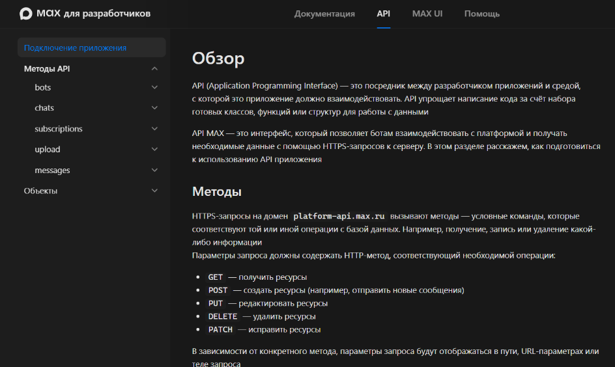This screenshot has height=367, width=615.
Task: Select bots item in sidebar tree
Action: pos(43,87)
